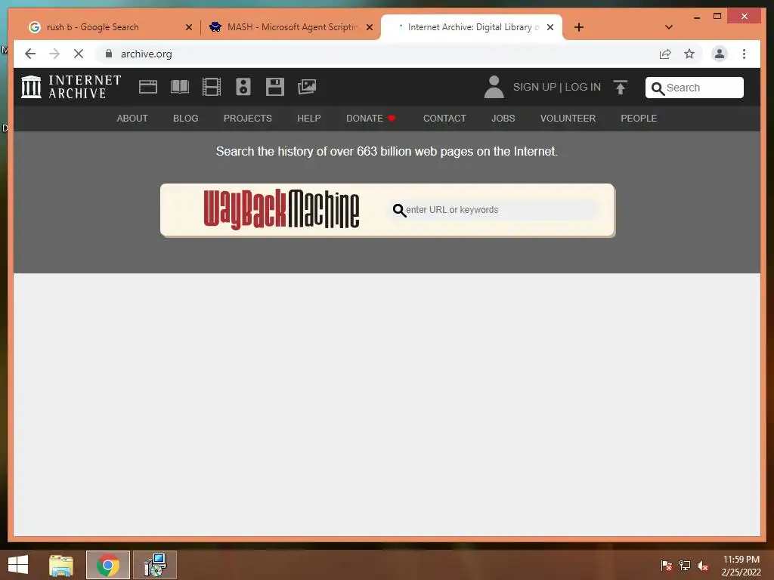
Task: Close the Internet Archive tab
Action: 550,27
